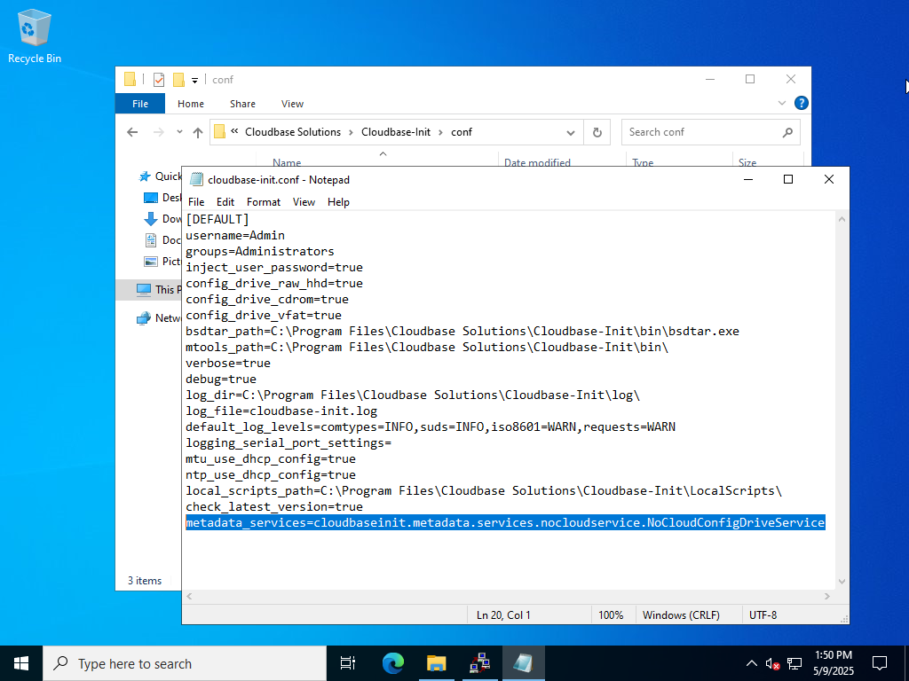Click the network tray icon

click(x=794, y=663)
